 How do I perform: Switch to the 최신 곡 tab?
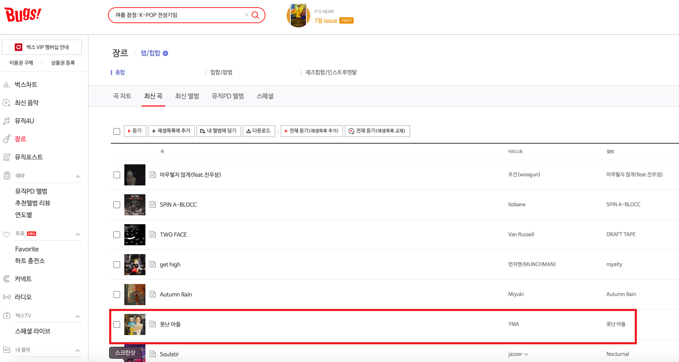[x=153, y=96]
